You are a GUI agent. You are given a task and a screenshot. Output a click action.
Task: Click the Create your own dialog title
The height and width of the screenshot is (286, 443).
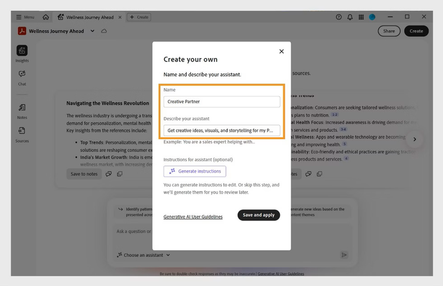[190, 60]
